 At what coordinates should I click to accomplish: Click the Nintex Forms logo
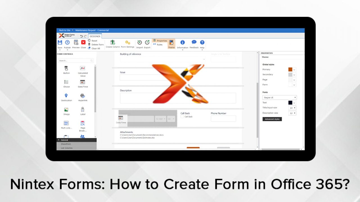[x=67, y=35]
